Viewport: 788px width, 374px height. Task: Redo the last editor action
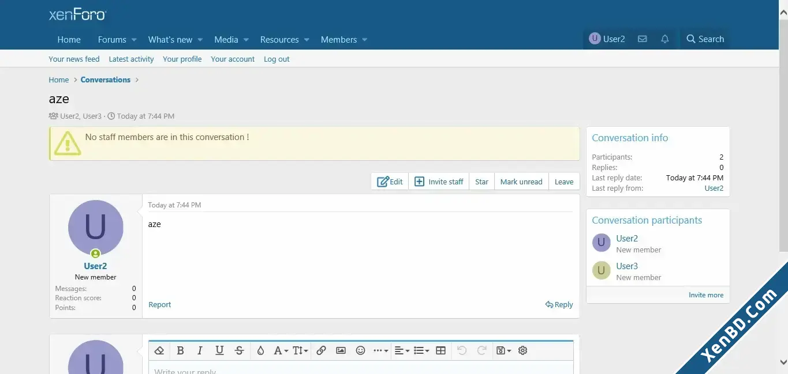pos(482,350)
